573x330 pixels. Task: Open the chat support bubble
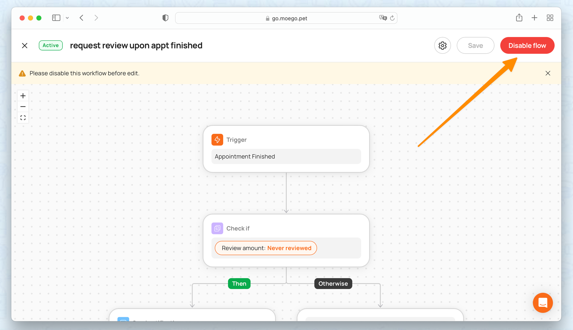(x=543, y=303)
